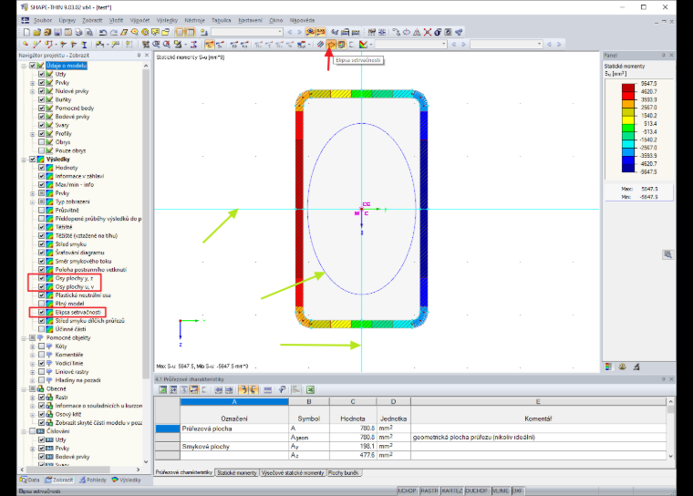Enable the Plný model checkbox
693x496 pixels.
pyautogui.click(x=42, y=304)
